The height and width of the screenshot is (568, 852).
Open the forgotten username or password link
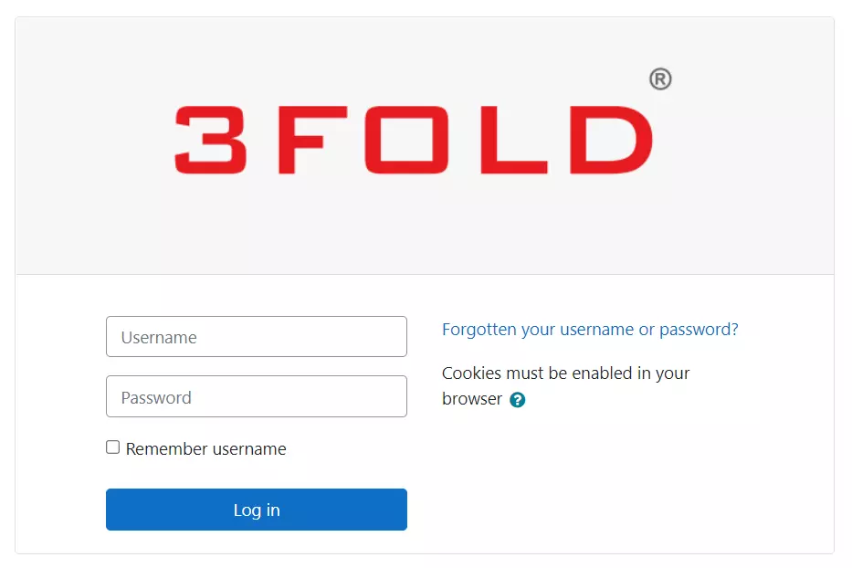590,330
